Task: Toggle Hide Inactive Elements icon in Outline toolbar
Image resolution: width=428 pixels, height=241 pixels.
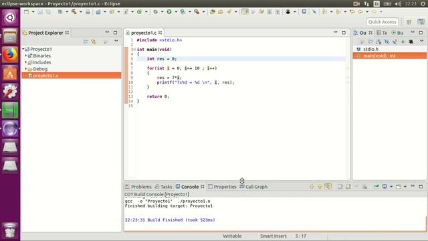Action: (x=411, y=42)
